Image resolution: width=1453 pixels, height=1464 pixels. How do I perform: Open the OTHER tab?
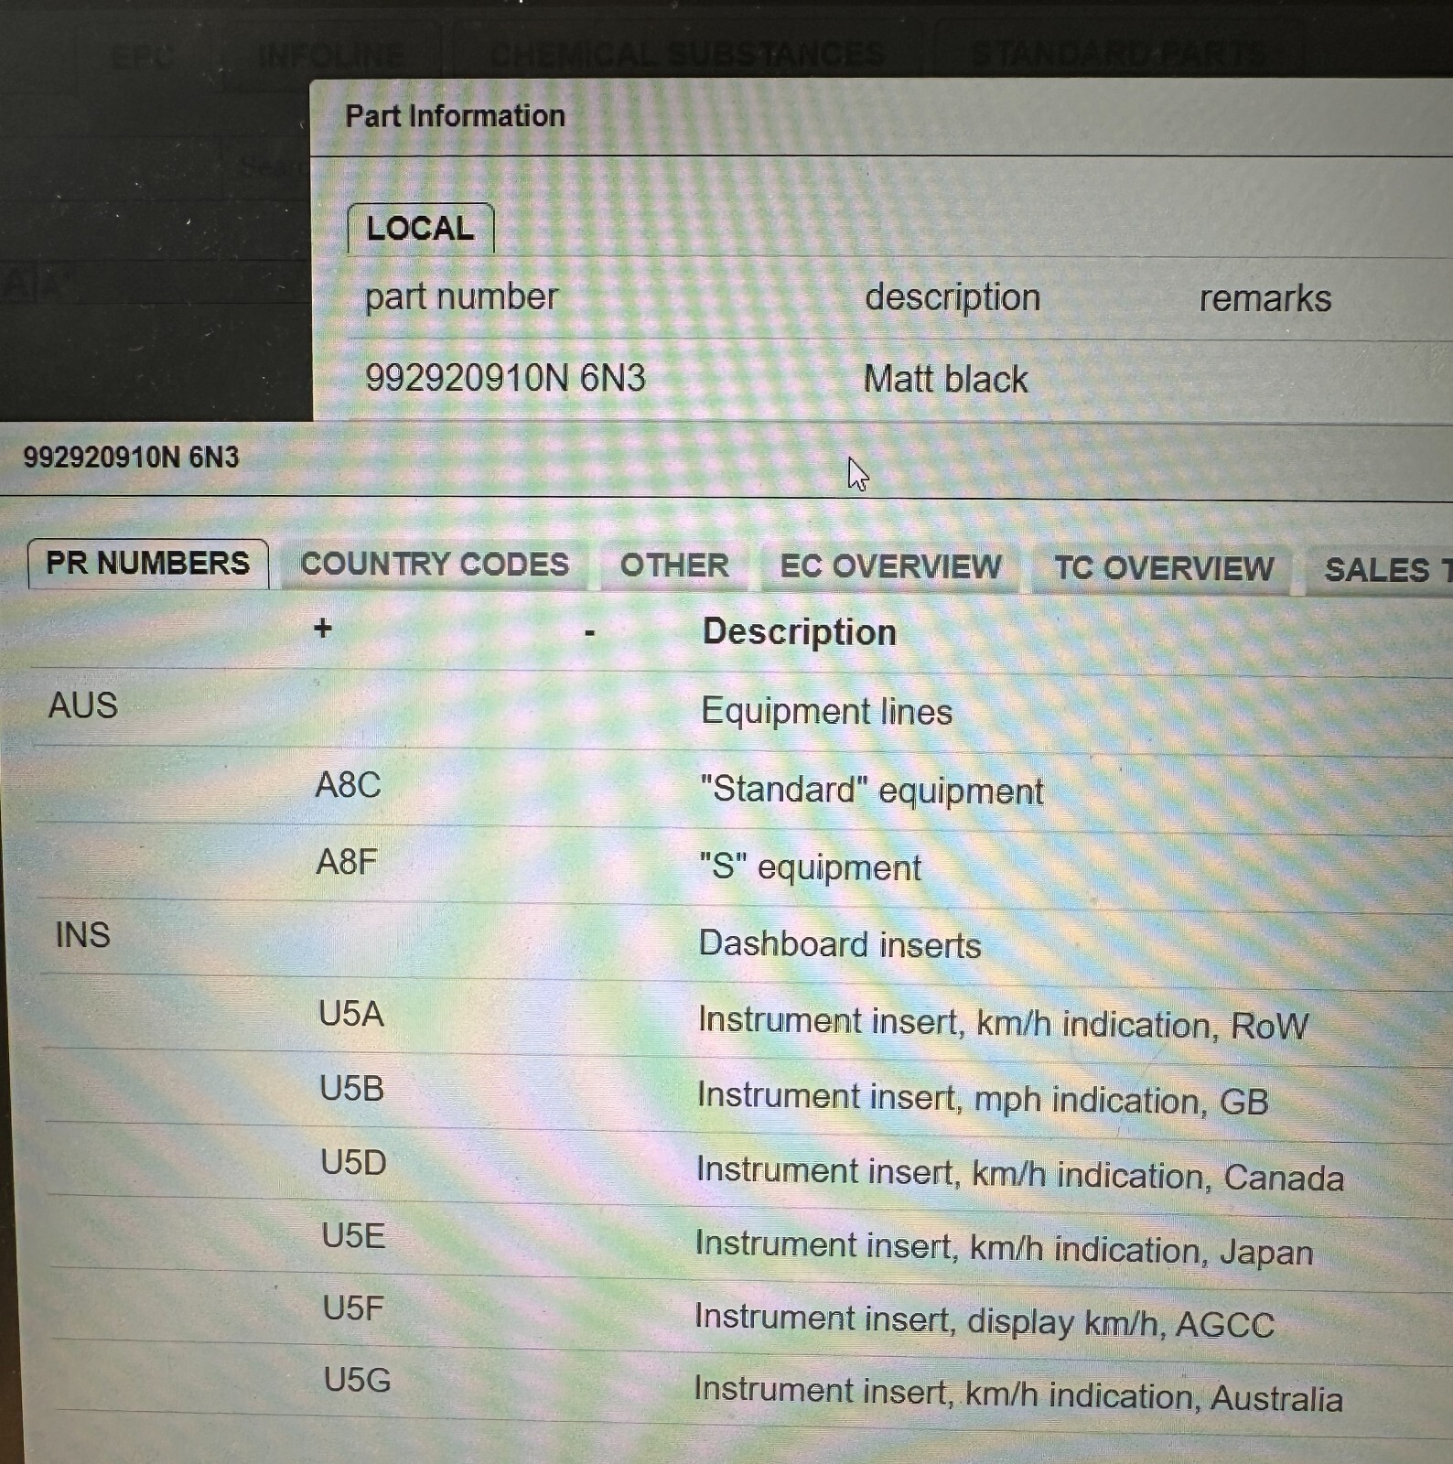[x=674, y=565]
